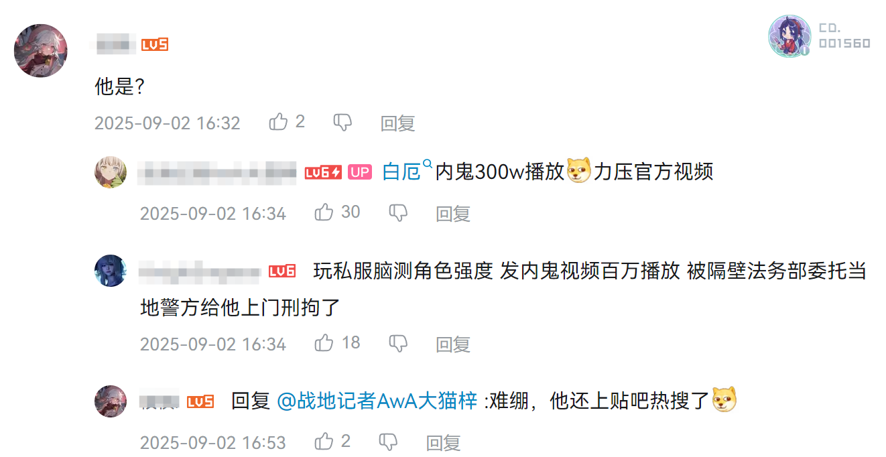Open the top commenter's large avatar

click(x=41, y=51)
